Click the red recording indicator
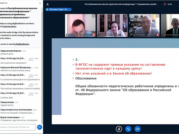179x134 pixels. (x=165, y=4)
